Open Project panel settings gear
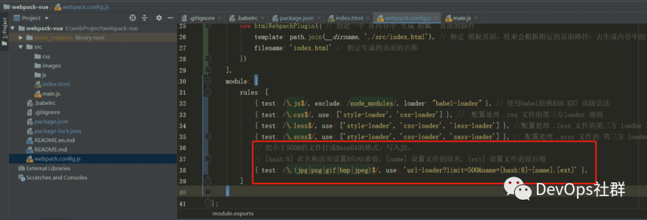Image resolution: width=647 pixels, height=220 pixels. tap(159, 18)
